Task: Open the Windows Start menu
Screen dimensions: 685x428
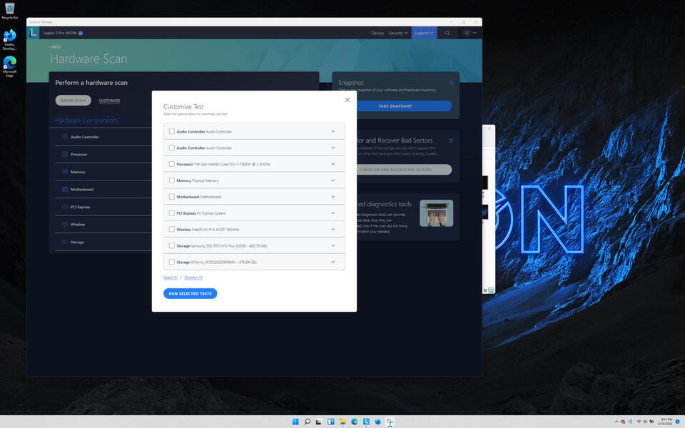Action: coord(295,422)
